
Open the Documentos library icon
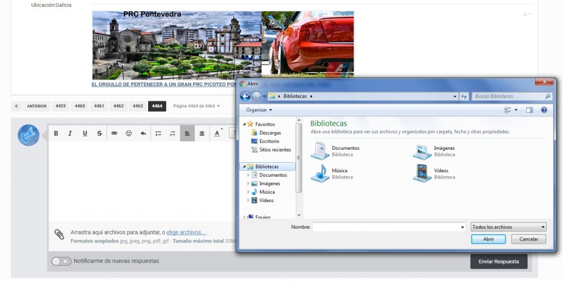[x=320, y=150]
